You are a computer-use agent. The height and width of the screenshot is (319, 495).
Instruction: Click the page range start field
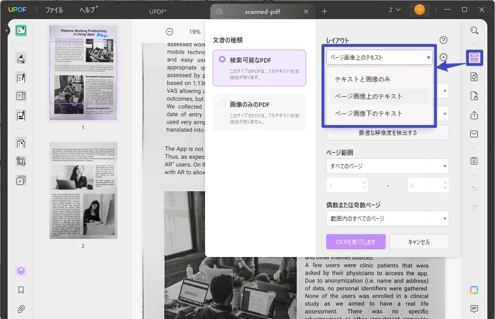pyautogui.click(x=347, y=185)
